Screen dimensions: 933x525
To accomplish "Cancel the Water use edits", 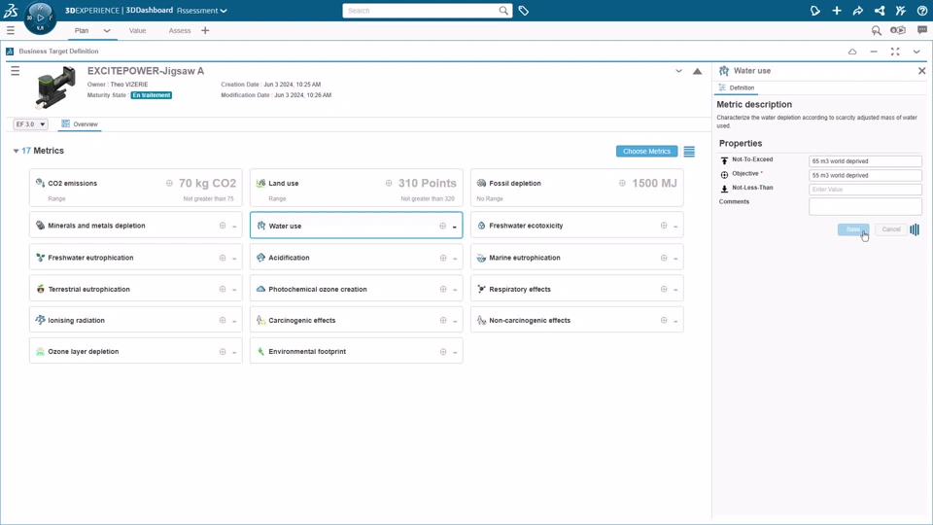I will click(x=891, y=229).
